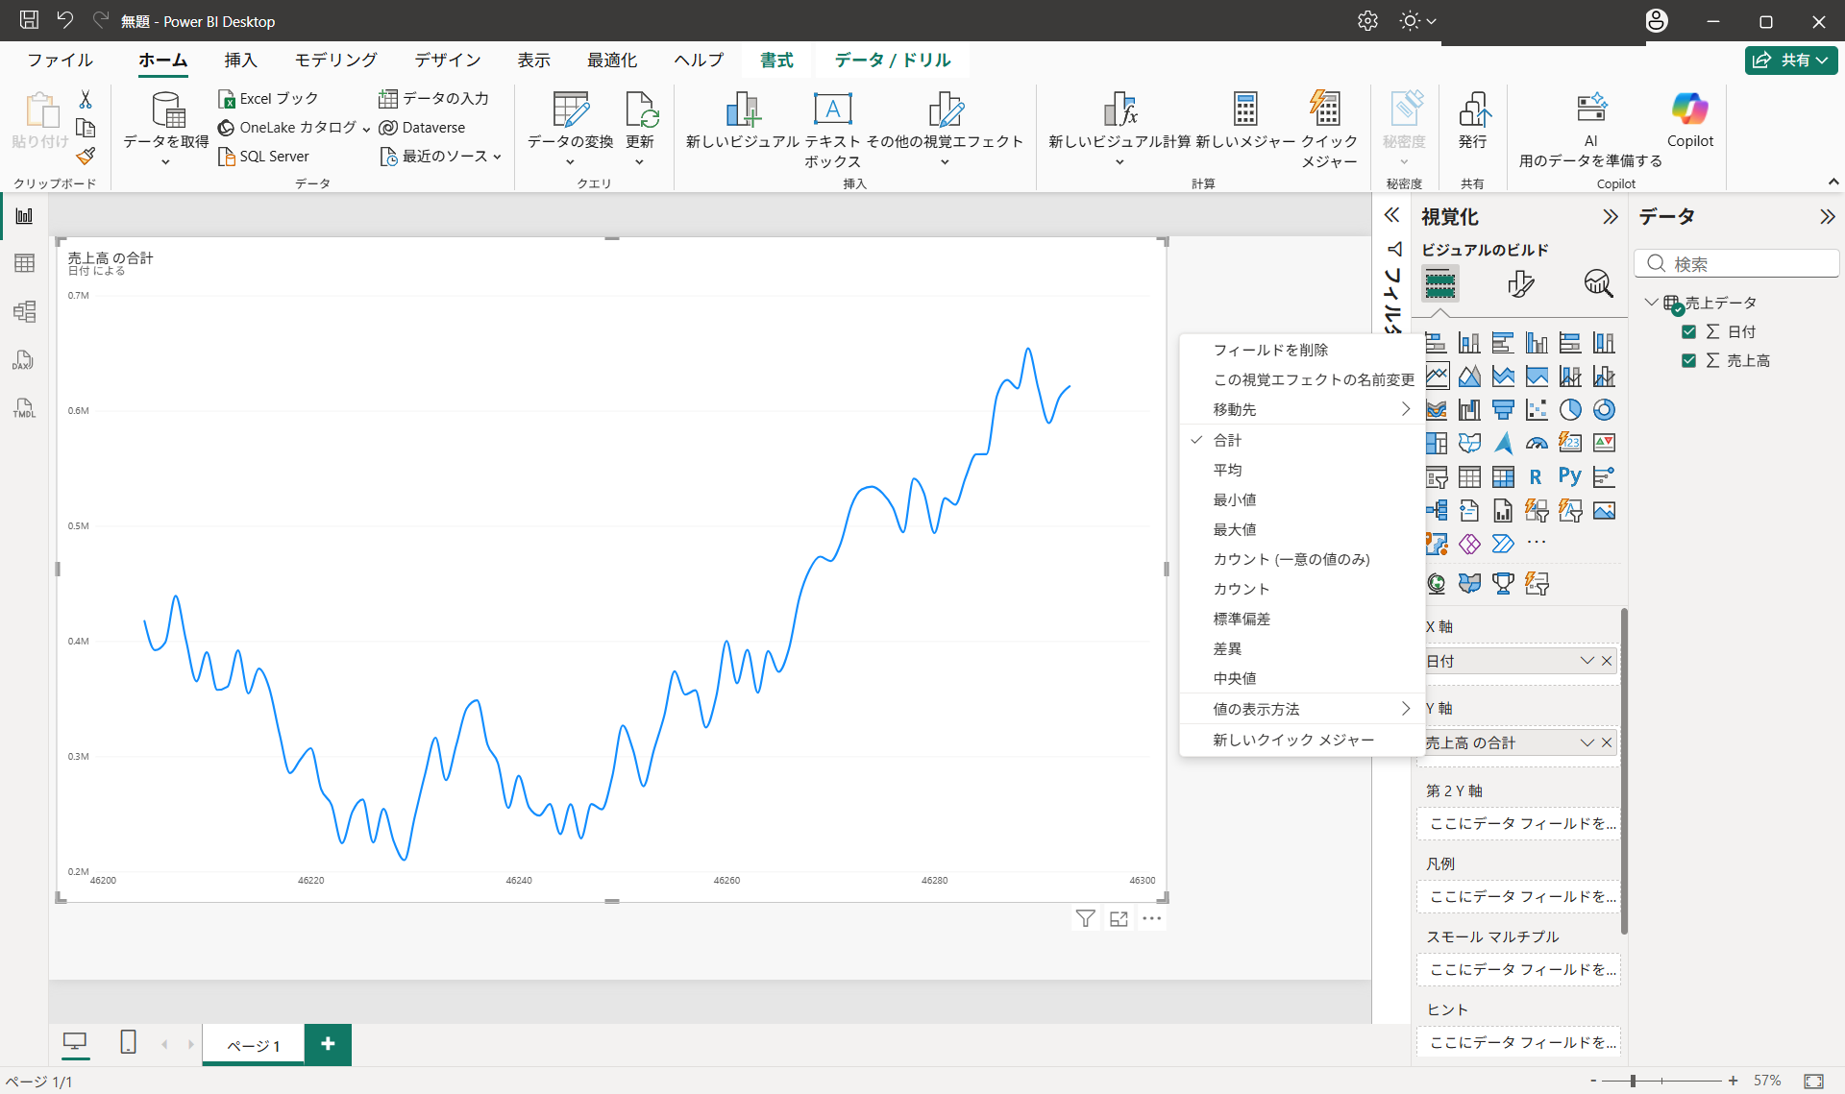Click the Copilot ribbon icon

click(x=1689, y=120)
